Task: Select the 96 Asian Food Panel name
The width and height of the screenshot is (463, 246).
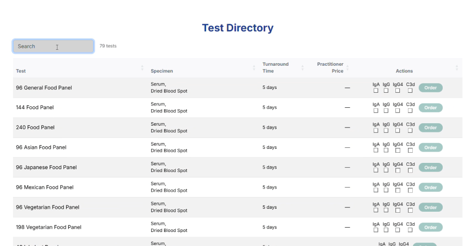Action: coord(41,147)
